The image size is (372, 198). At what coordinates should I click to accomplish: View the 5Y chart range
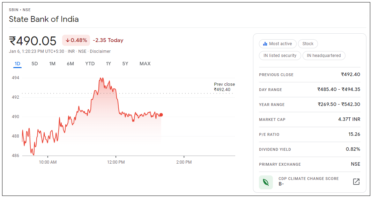click(125, 64)
